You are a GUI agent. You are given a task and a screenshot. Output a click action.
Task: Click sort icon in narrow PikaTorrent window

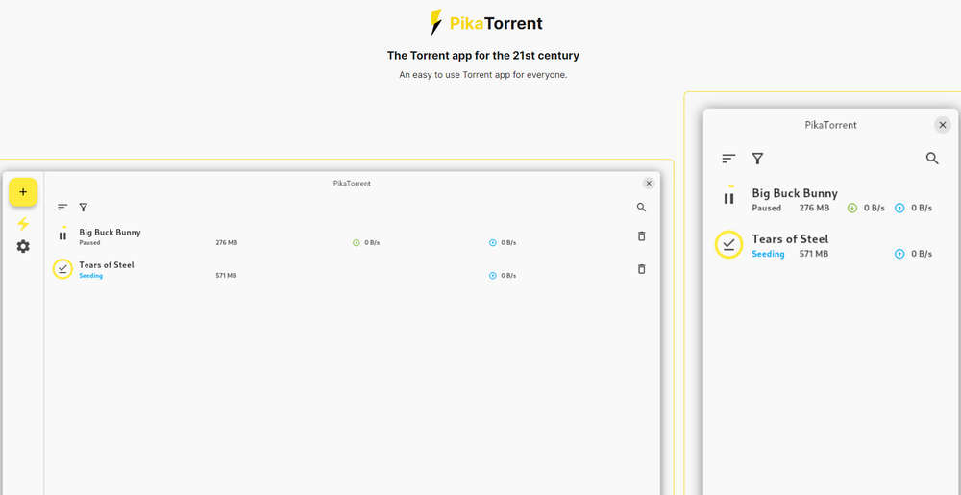pyautogui.click(x=728, y=159)
